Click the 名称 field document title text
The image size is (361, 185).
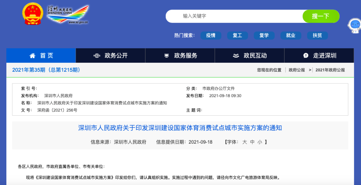tap(102, 103)
